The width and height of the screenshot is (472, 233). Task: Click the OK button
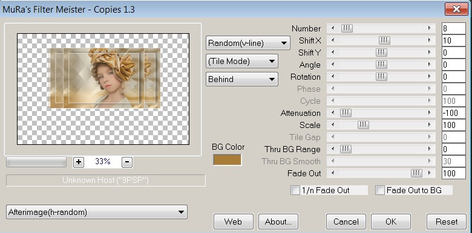point(391,222)
